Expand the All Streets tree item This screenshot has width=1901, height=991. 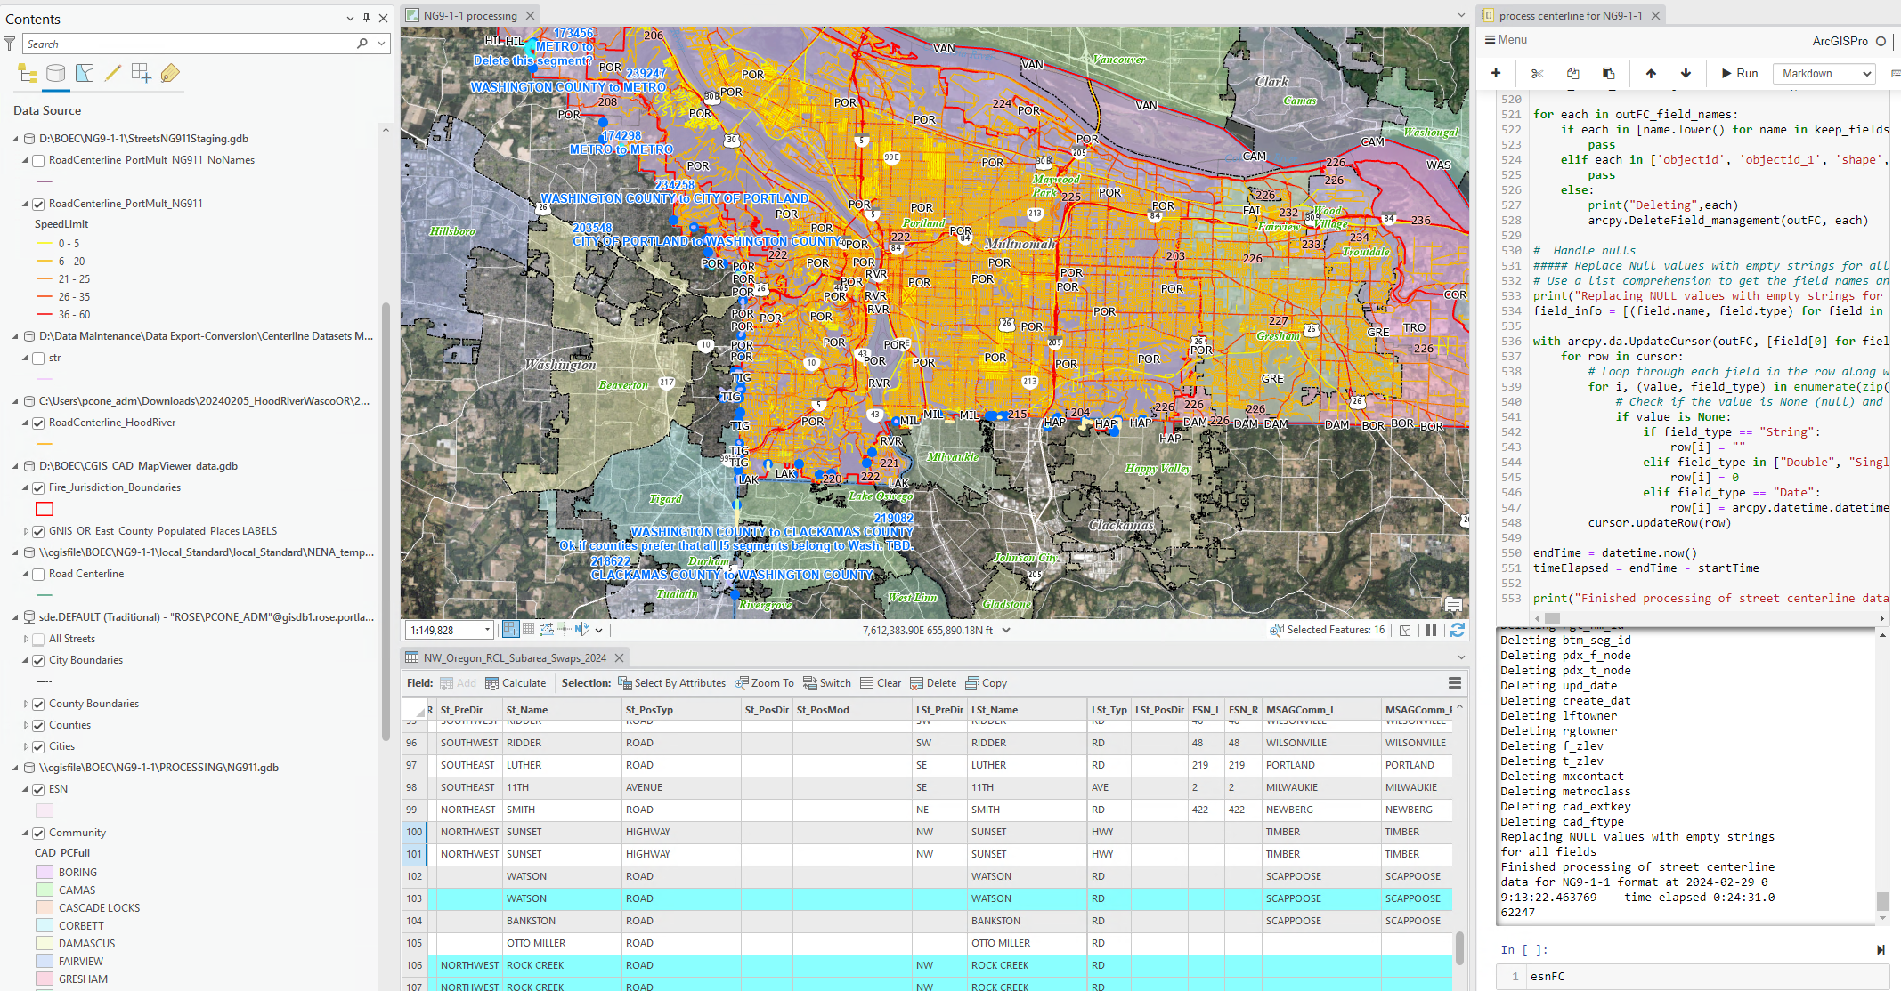[x=25, y=638]
